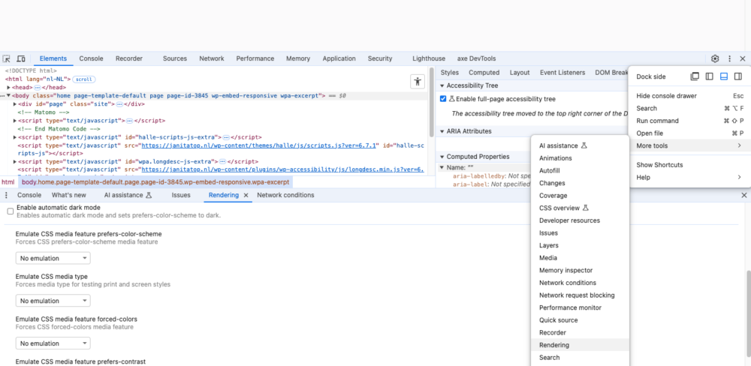
Task: Activate the inspect element picker icon
Action: (6, 58)
